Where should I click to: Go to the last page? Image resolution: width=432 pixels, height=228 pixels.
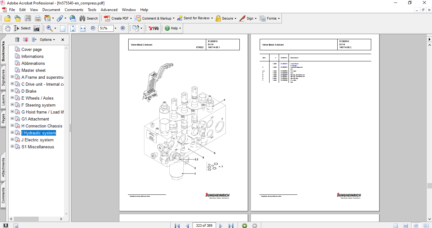point(231,225)
